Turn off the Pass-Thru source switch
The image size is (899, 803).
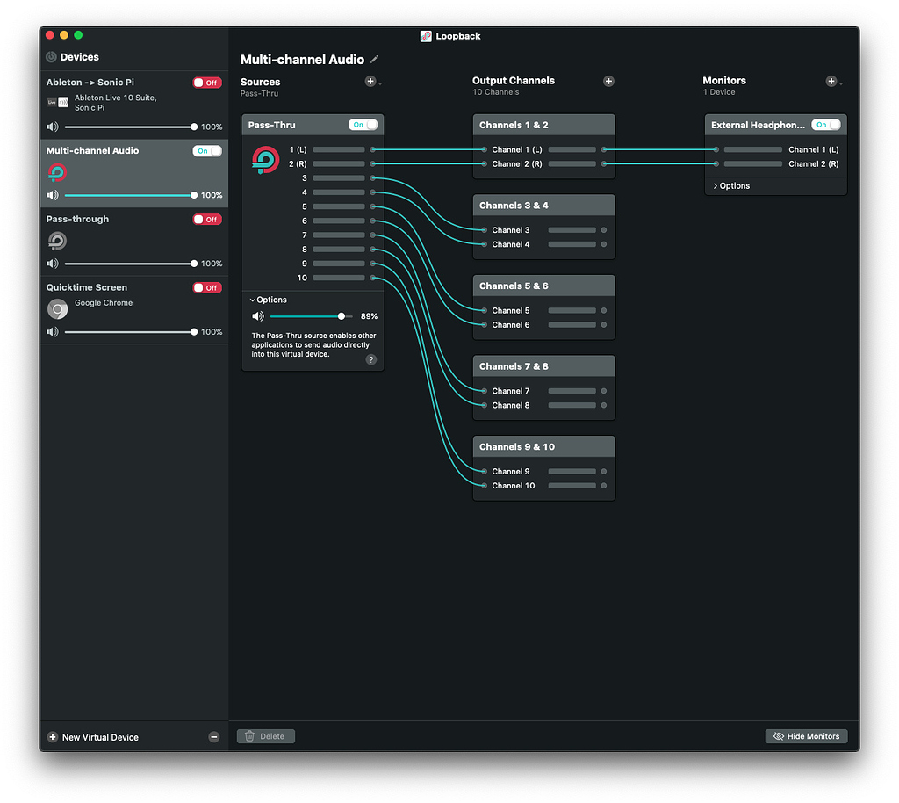[x=363, y=124]
